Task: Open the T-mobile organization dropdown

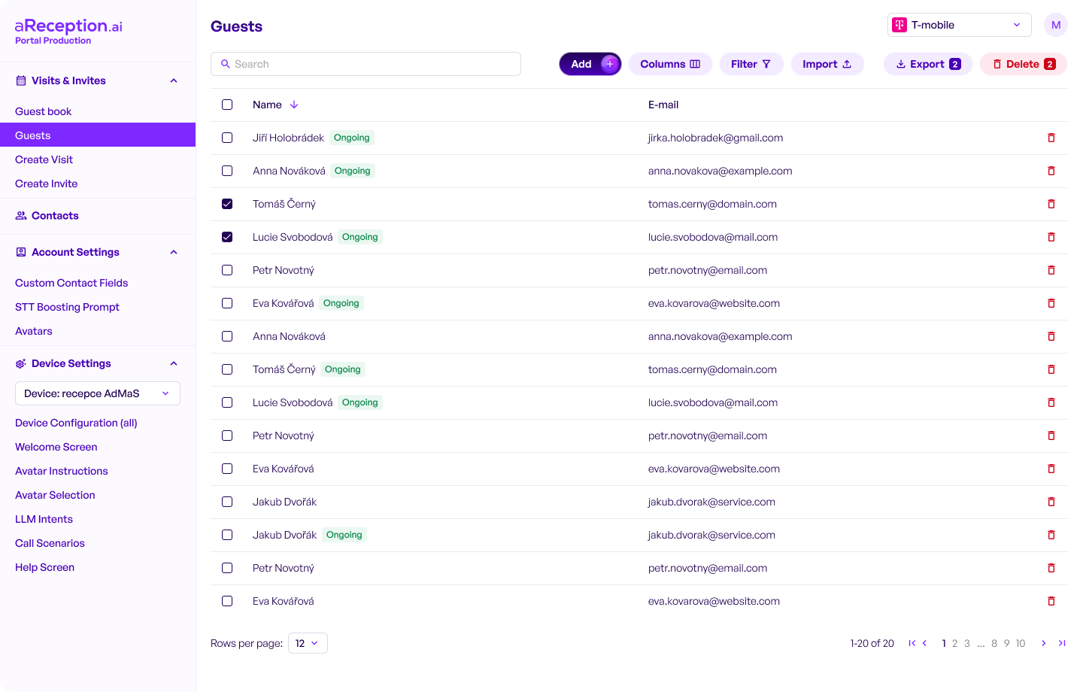Action: [x=959, y=25]
